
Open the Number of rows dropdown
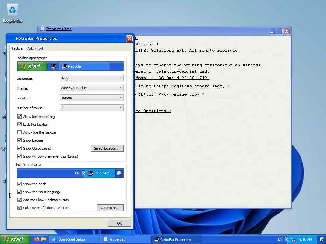point(91,107)
